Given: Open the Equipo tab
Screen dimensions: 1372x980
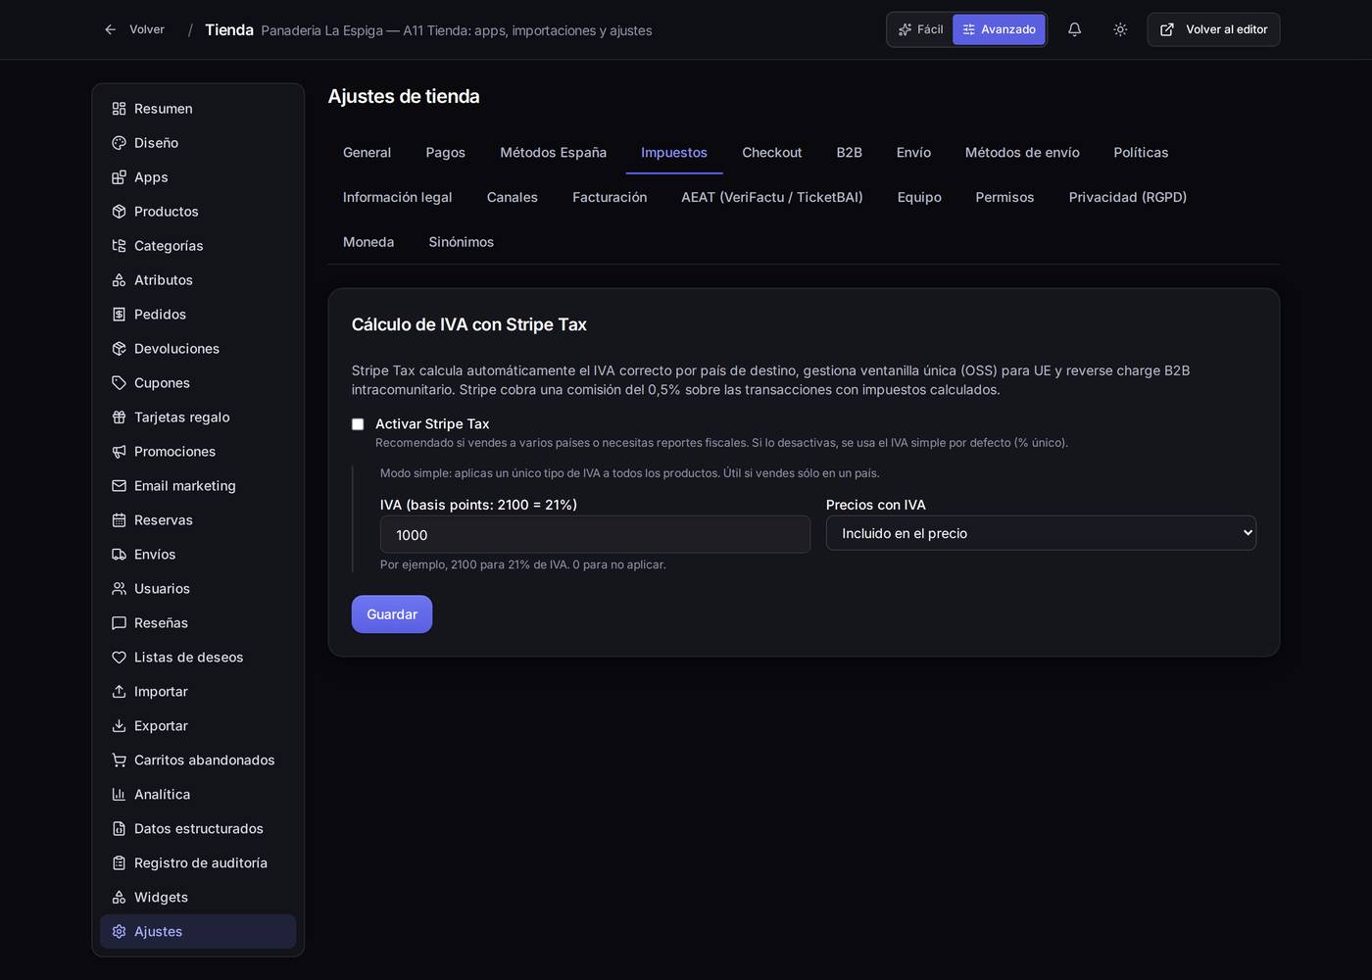Looking at the screenshot, I should pos(919,198).
